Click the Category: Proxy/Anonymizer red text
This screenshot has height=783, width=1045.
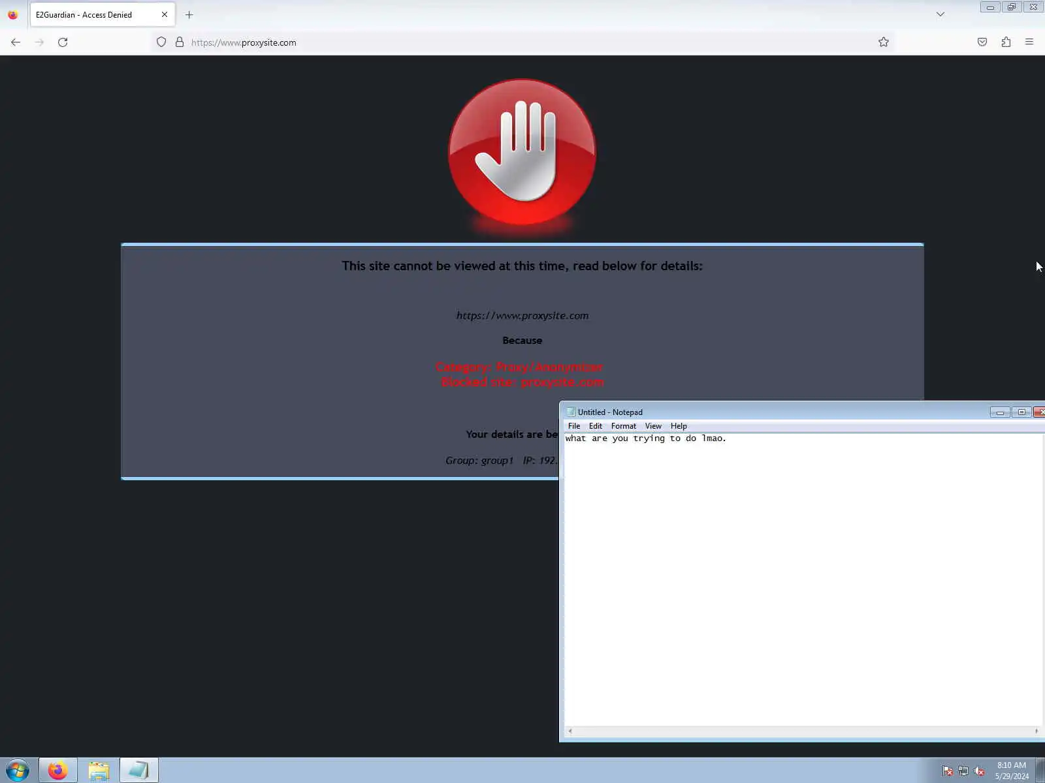(519, 367)
